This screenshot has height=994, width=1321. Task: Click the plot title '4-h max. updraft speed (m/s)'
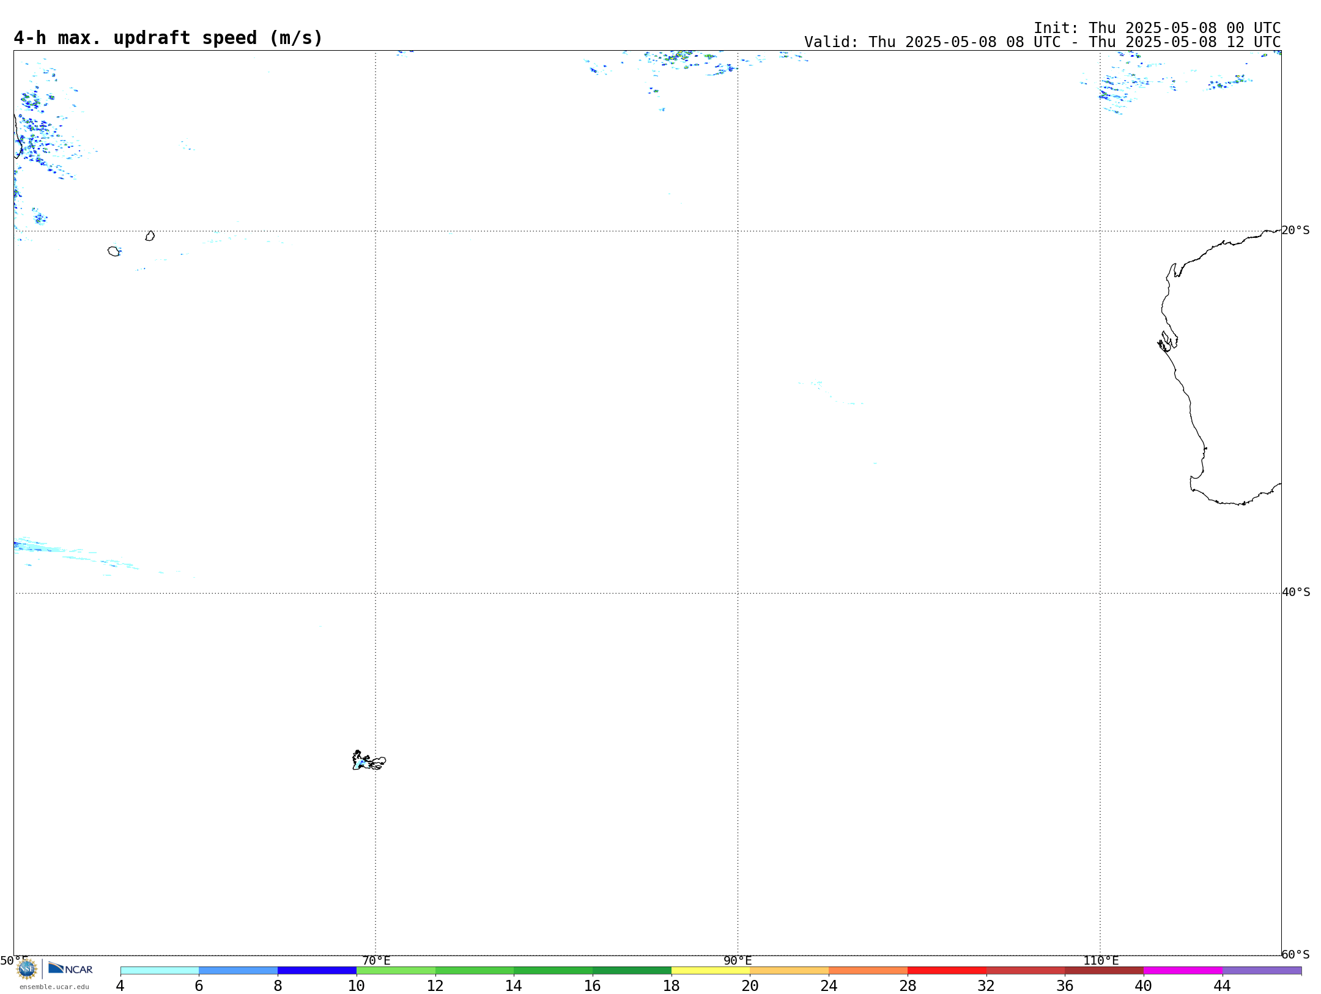[x=168, y=38]
